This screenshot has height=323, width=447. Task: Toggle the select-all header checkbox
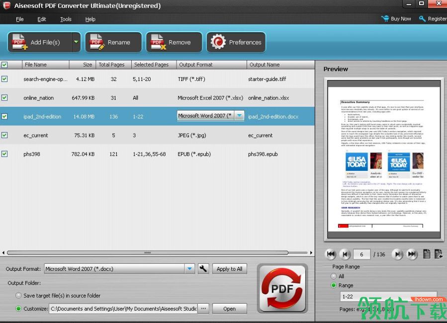point(4,65)
